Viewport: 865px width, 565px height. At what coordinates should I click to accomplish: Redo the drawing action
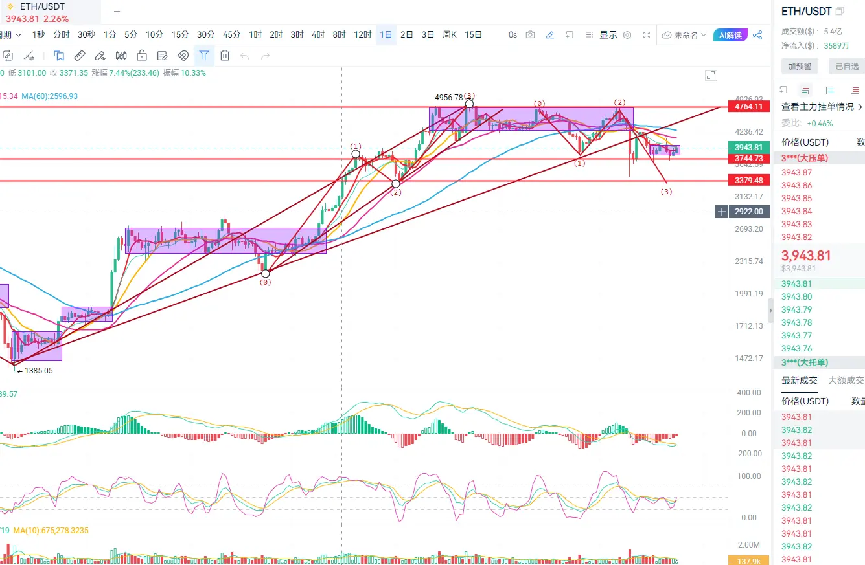(265, 56)
